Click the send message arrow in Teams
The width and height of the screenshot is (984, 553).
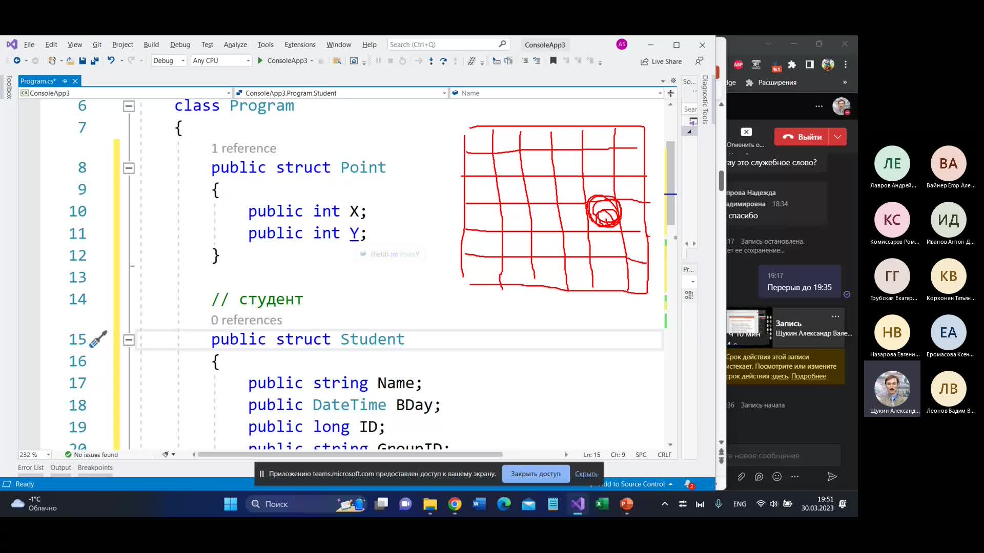[x=832, y=477]
